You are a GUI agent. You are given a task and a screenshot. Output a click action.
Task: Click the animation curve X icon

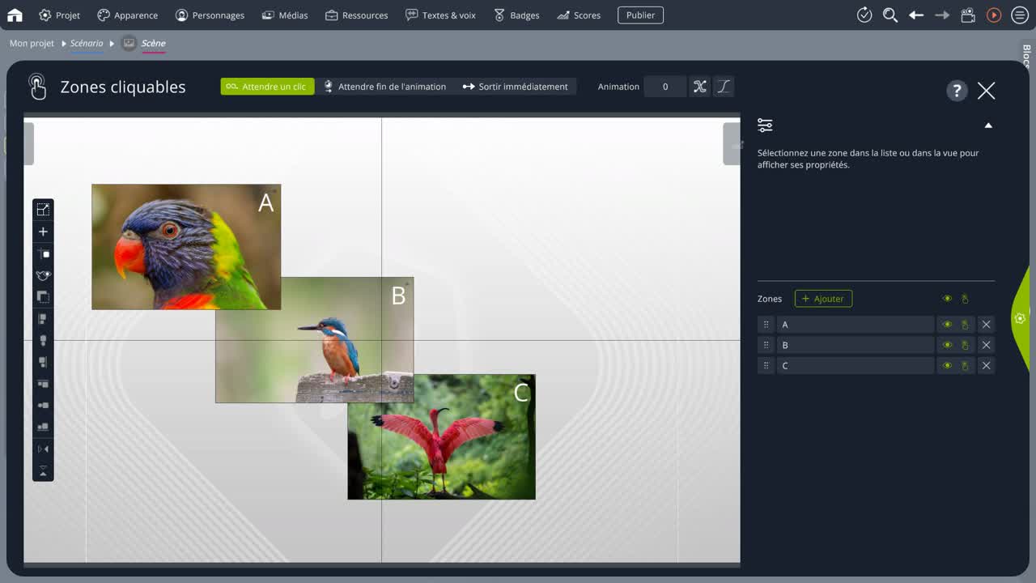699,87
